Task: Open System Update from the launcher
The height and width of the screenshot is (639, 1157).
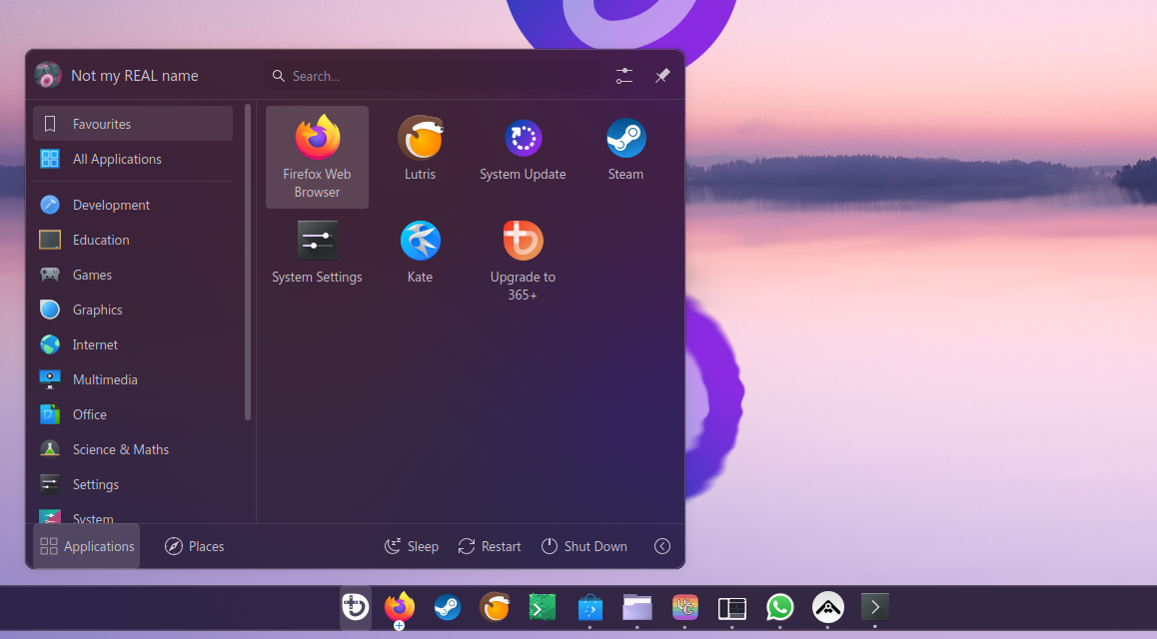Action: click(523, 148)
